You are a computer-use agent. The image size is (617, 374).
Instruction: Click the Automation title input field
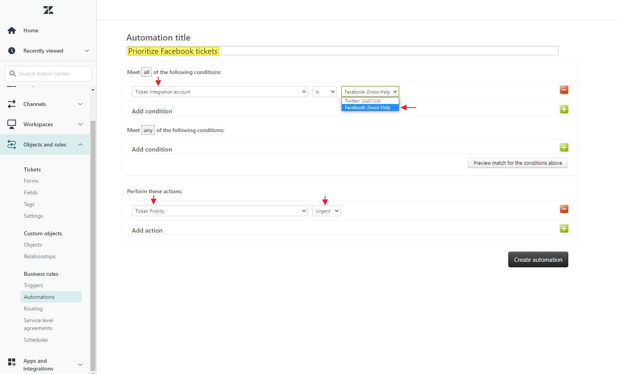[x=342, y=51]
